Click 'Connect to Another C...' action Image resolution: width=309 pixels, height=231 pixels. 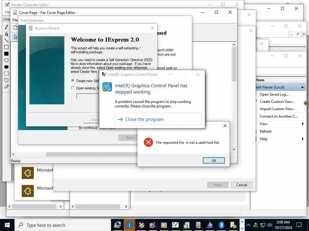(x=279, y=116)
